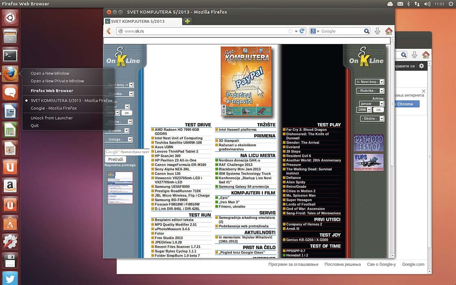Open 'Far Cry 3: Blood Dragon' review
This screenshot has height=285, width=456.
306,130
